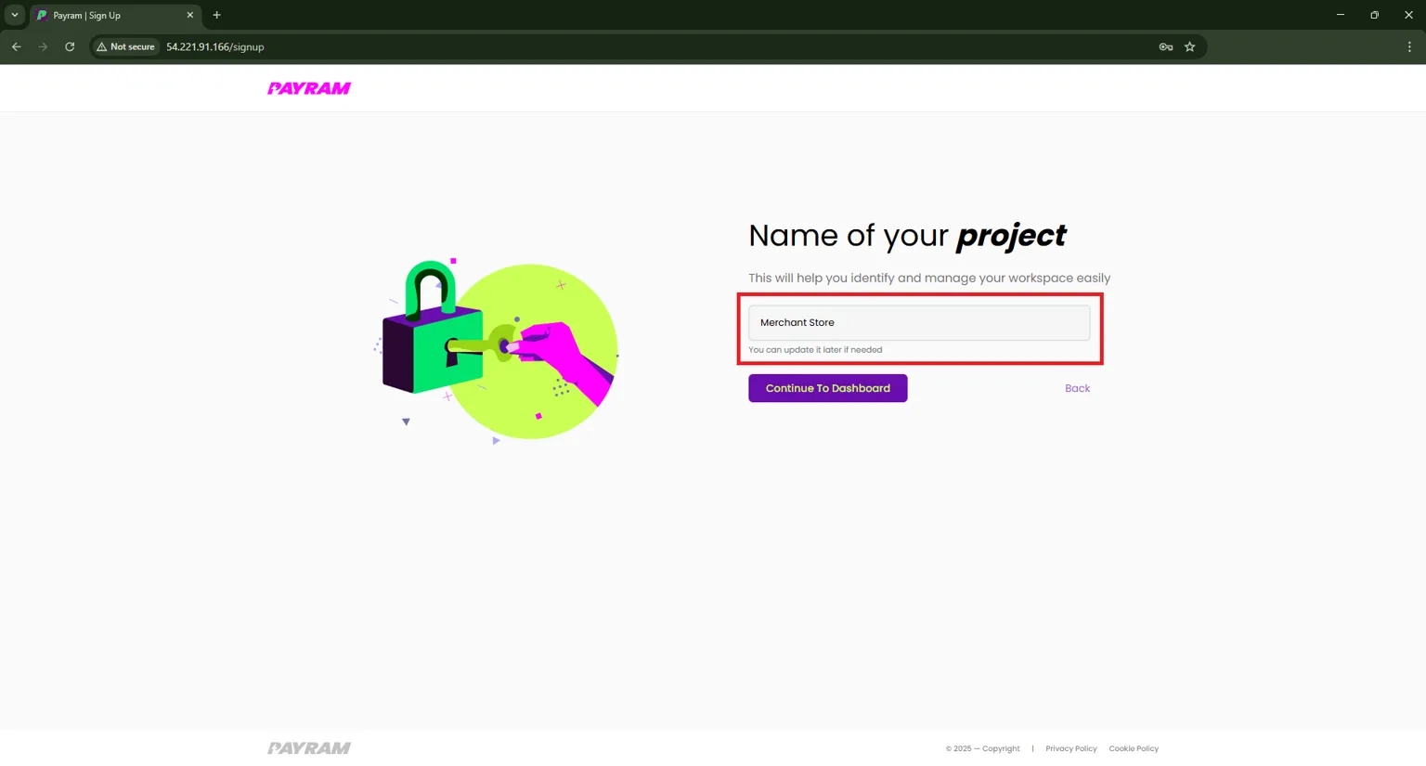Click the project name input field
Viewport: 1426px width, 766px height.
click(918, 323)
